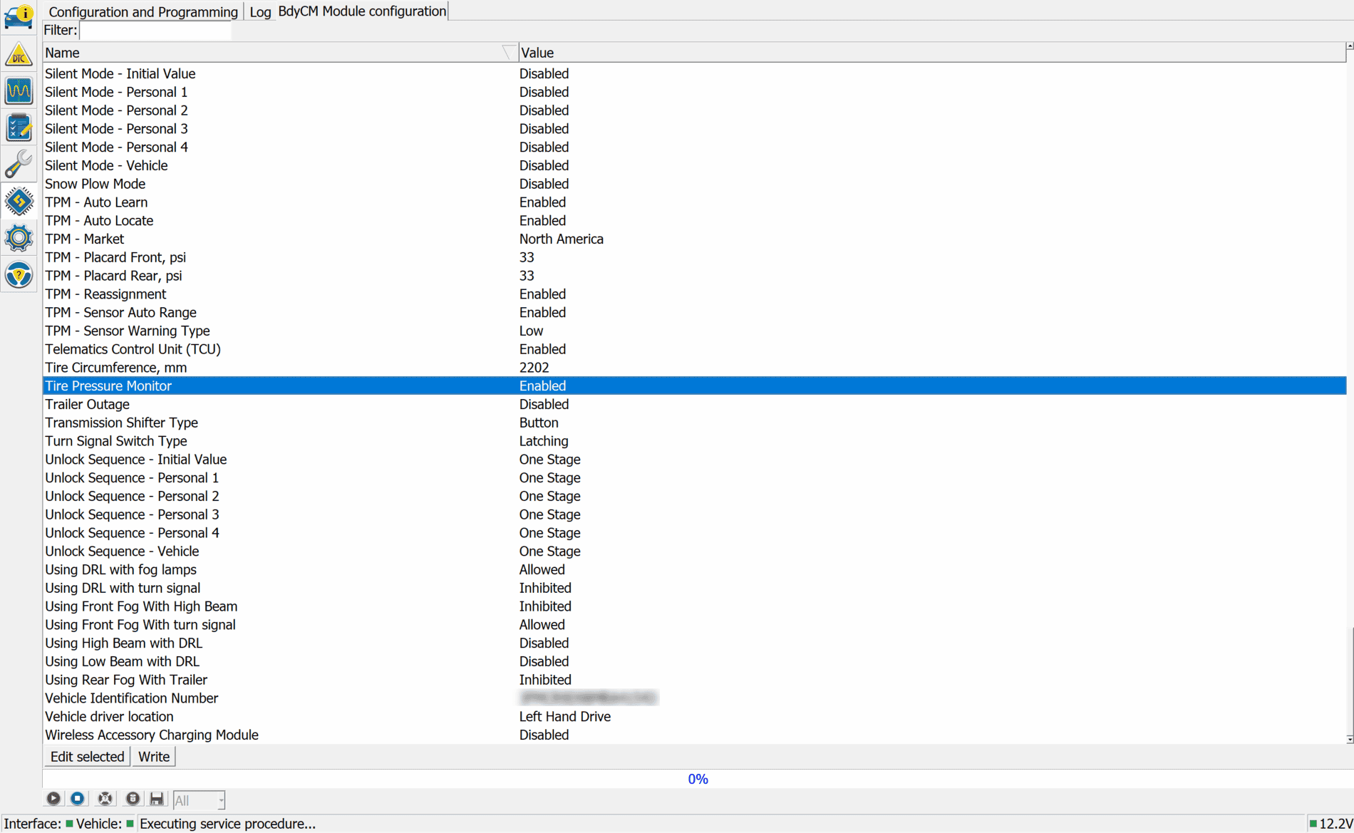Image resolution: width=1354 pixels, height=833 pixels.
Task: Open the gear settings sidebar icon
Action: pyautogui.click(x=19, y=238)
